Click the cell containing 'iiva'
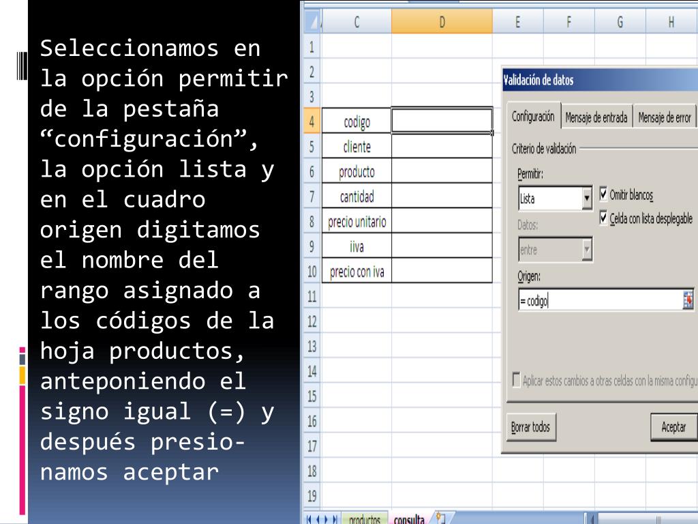This screenshot has width=698, height=524. coord(356,246)
